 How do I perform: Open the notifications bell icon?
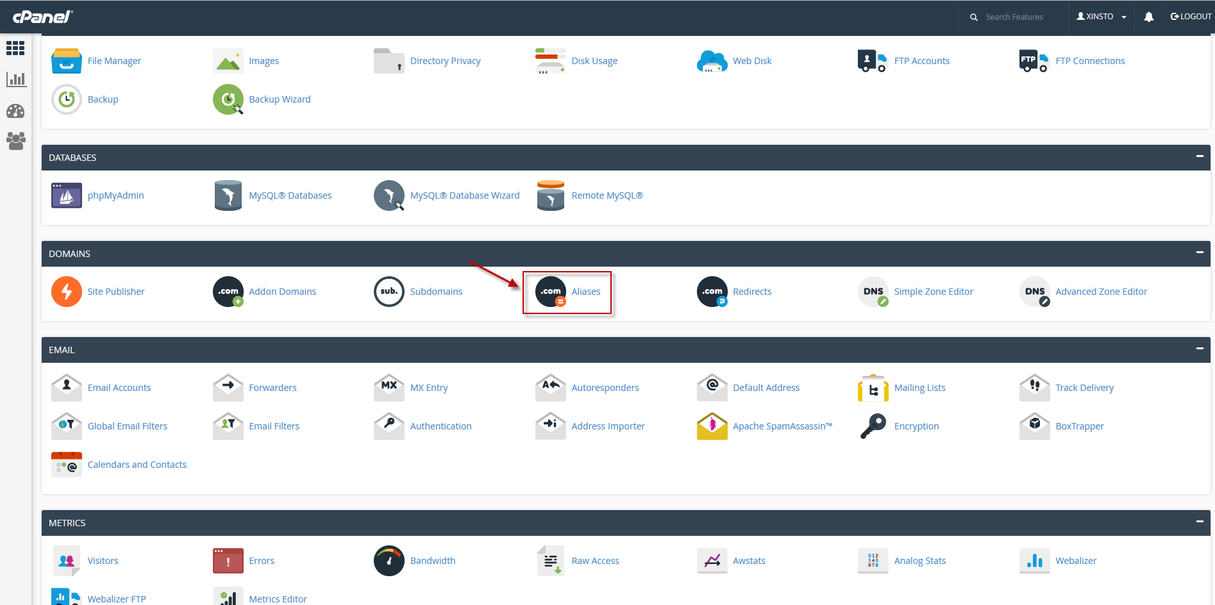[x=1148, y=17]
